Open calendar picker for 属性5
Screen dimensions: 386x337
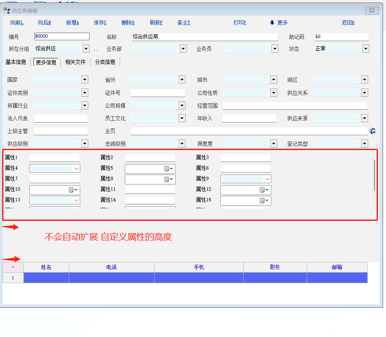pos(167,169)
